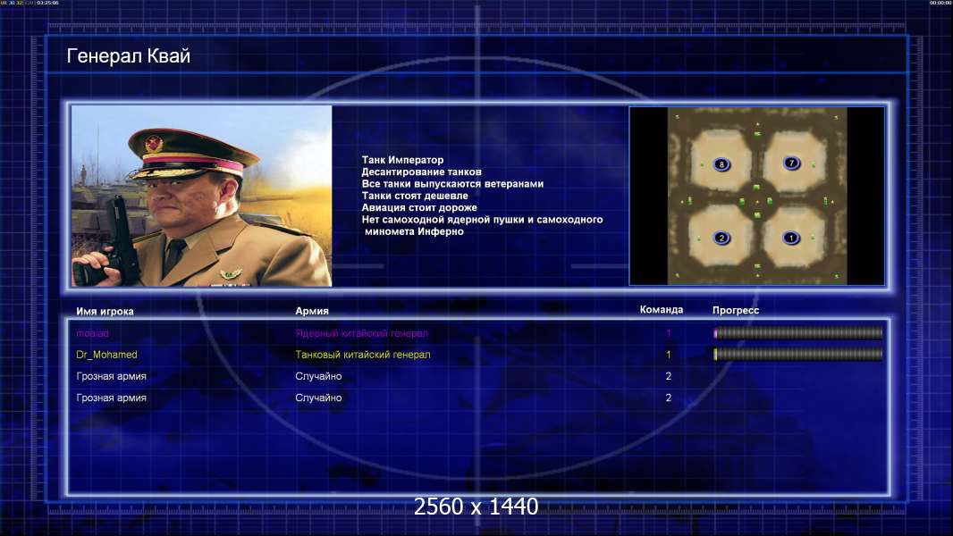Click the moaiad progress bar
Screen dimensions: 953x536
click(x=798, y=332)
